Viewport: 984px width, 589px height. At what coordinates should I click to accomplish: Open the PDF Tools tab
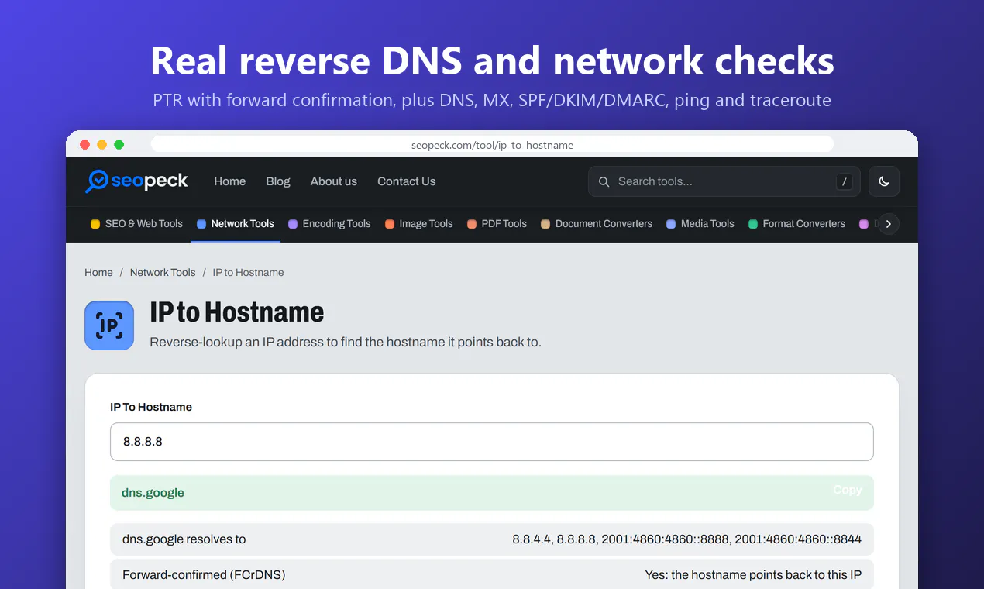pos(497,224)
